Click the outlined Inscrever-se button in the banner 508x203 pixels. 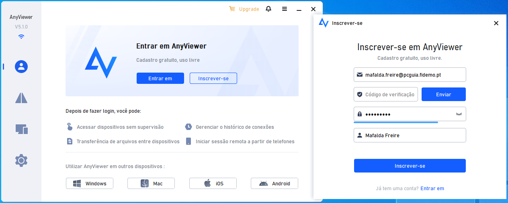click(213, 78)
